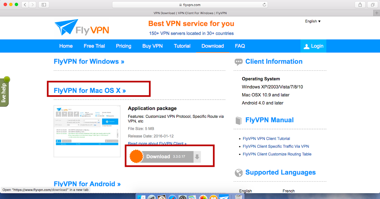Click the flyvpn.com address bar
The image size is (380, 199).
(x=190, y=5)
